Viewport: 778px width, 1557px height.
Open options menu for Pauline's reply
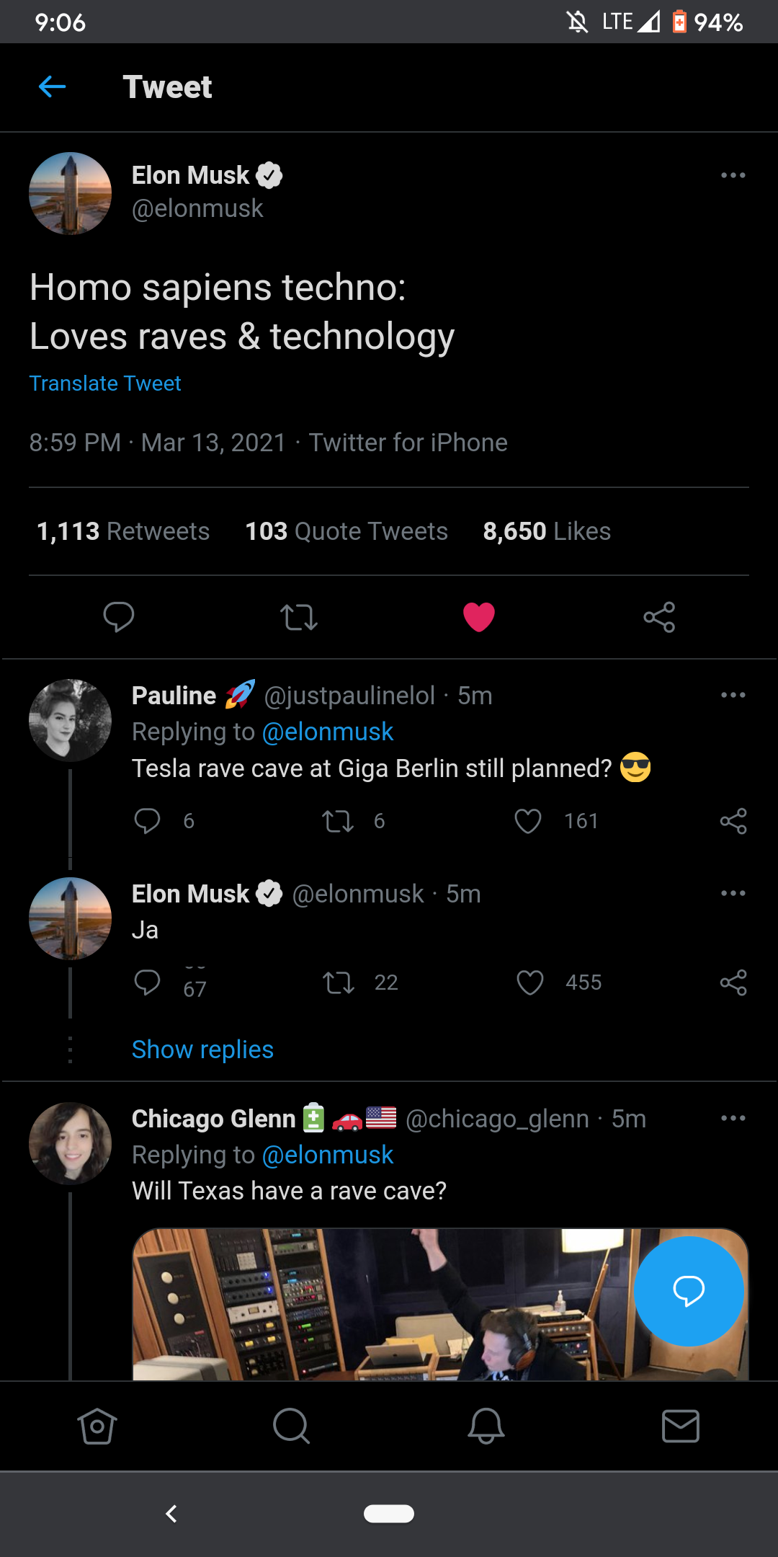[x=733, y=694]
